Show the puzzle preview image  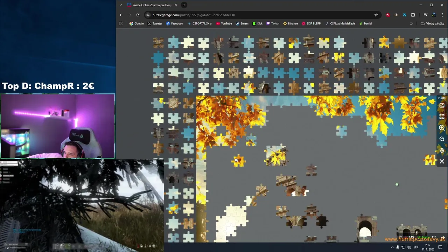click(442, 106)
